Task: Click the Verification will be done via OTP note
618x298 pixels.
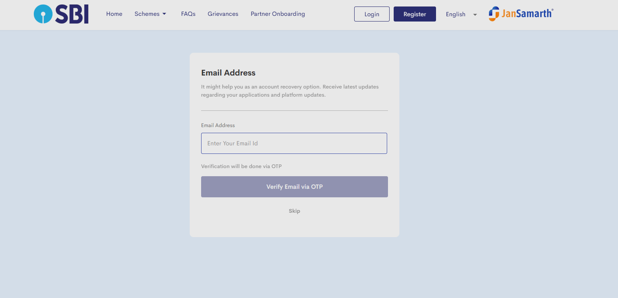Action: (x=241, y=166)
